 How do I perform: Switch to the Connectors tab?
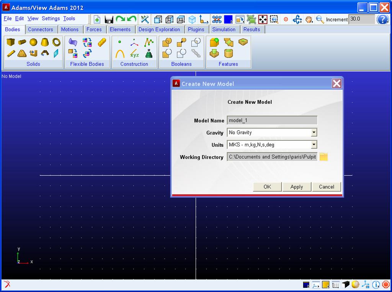point(41,30)
